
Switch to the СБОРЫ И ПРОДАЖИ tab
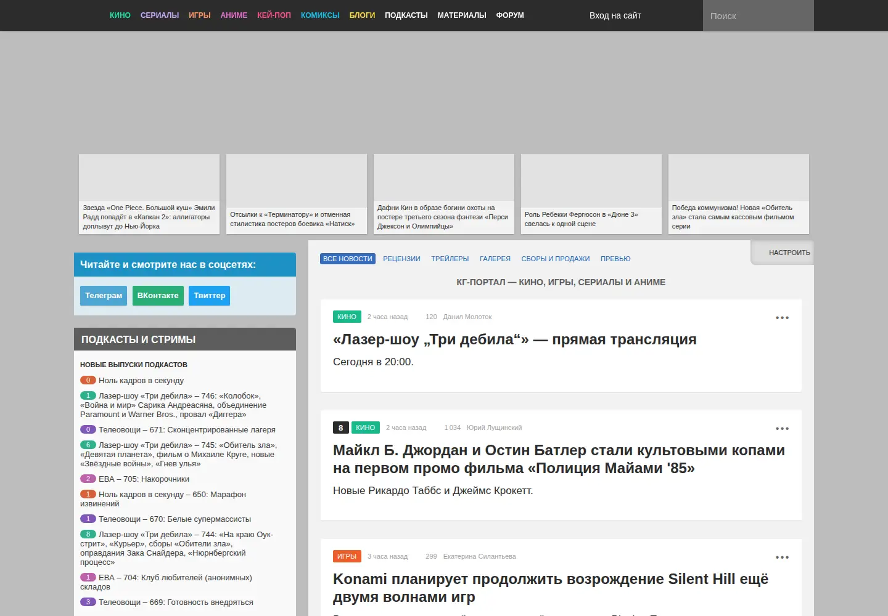(556, 259)
